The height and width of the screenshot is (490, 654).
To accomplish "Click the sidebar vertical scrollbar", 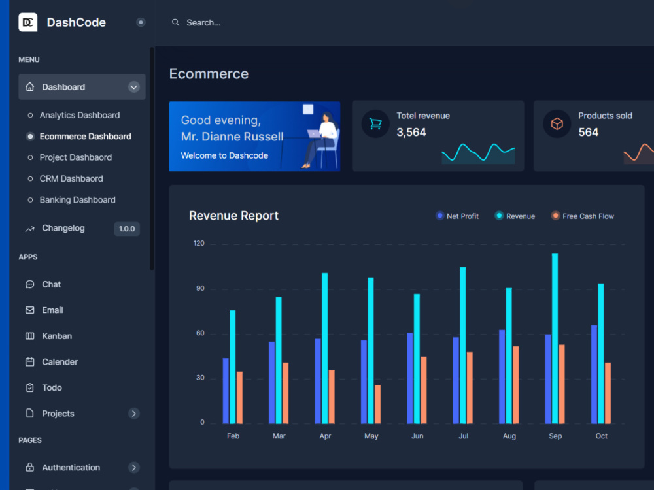I will point(152,159).
